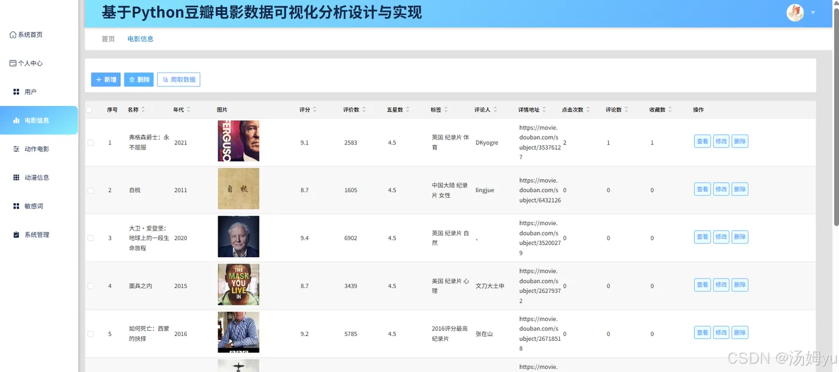Select 电影信息 in the sidebar
This screenshot has width=839, height=372.
(39, 120)
